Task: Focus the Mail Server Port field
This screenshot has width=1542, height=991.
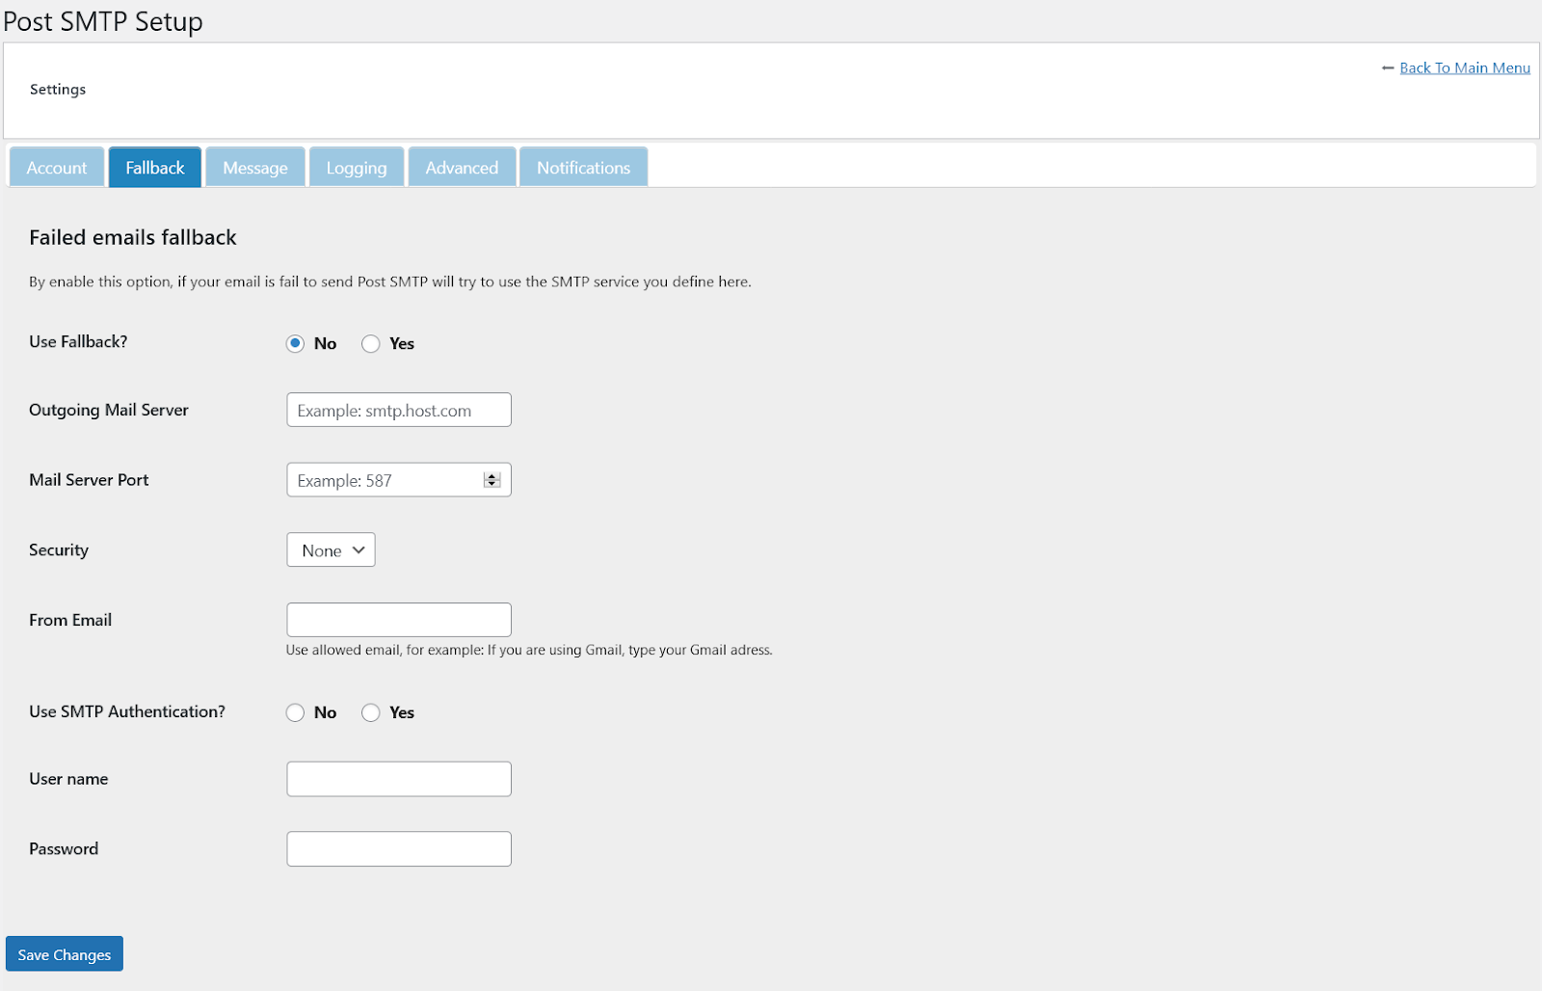Action: pos(399,480)
